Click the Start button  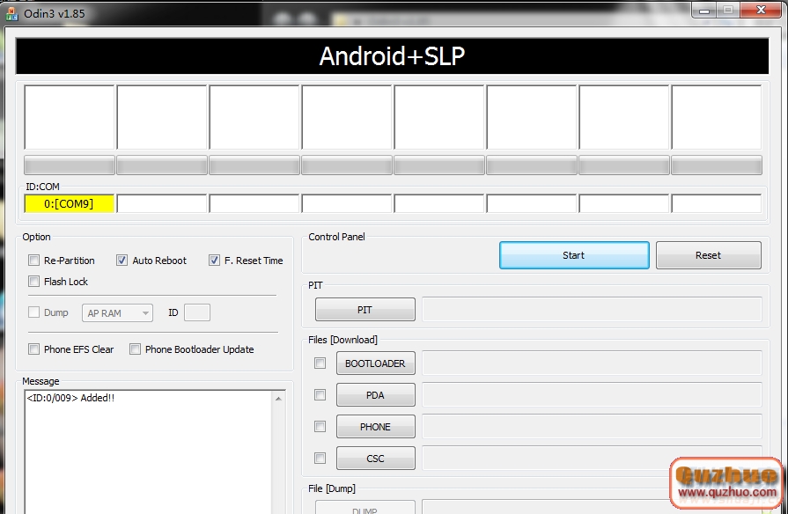click(x=574, y=255)
